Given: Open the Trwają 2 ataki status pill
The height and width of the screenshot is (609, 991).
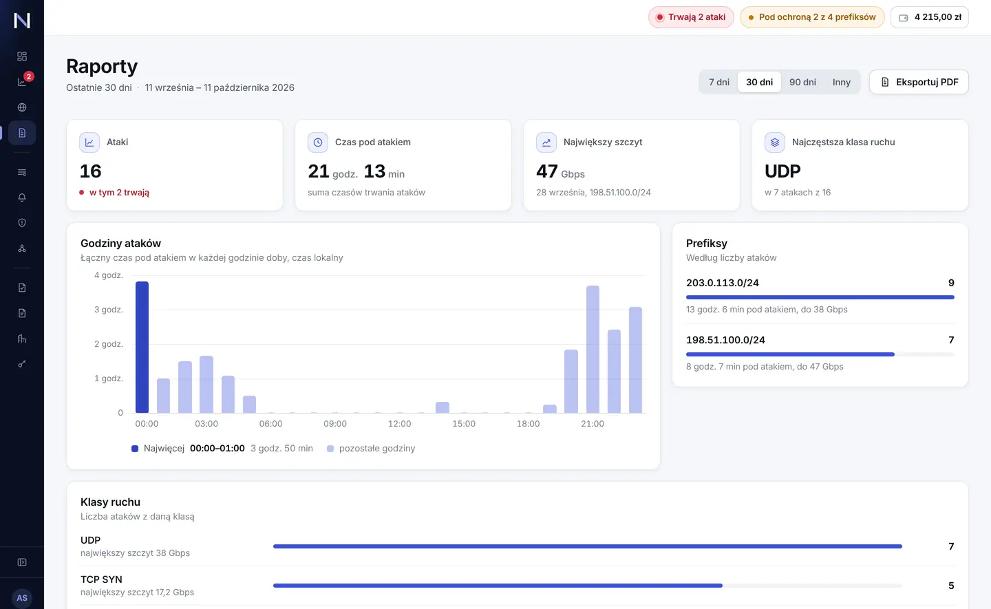Looking at the screenshot, I should pyautogui.click(x=691, y=17).
